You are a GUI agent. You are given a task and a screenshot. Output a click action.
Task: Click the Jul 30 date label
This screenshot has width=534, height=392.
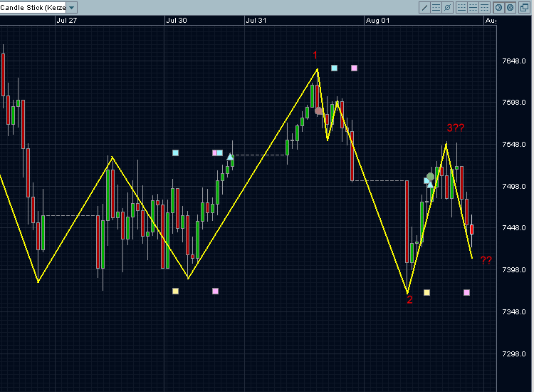[x=176, y=21]
